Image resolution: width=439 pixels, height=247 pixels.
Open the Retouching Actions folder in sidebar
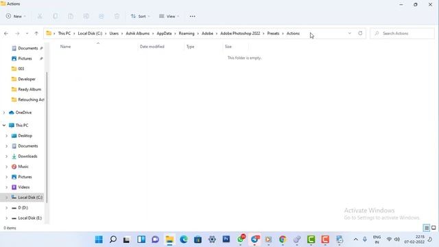coord(27,99)
